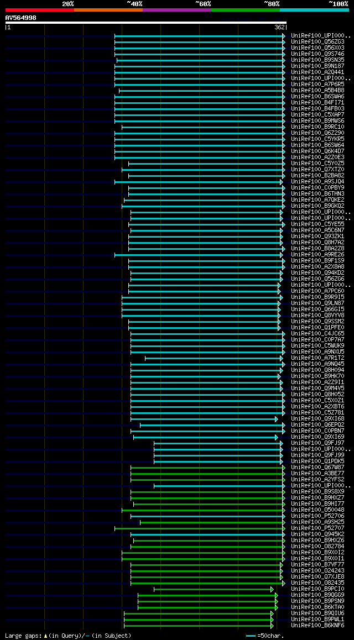This screenshot has width=354, height=640.
Task: Click the red 20% legend bar
Action: coord(40,9)
